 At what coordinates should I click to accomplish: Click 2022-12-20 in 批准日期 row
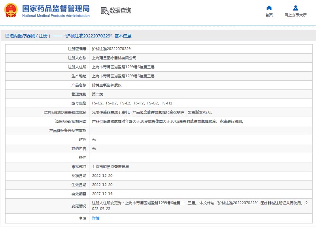click(x=102, y=176)
